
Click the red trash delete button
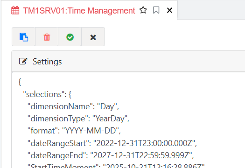click(x=47, y=37)
